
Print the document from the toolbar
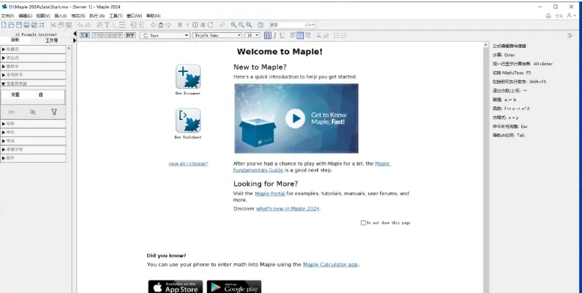pos(26,25)
